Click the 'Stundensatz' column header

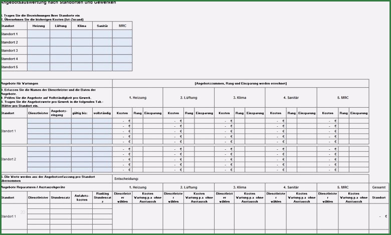(60, 197)
